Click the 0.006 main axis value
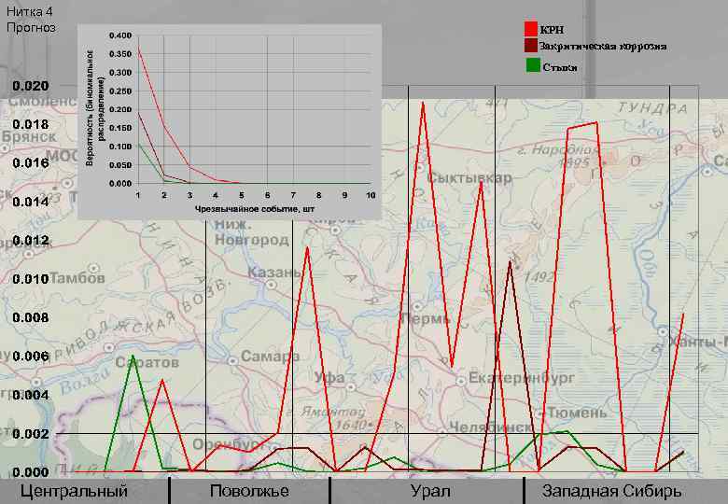 point(31,356)
